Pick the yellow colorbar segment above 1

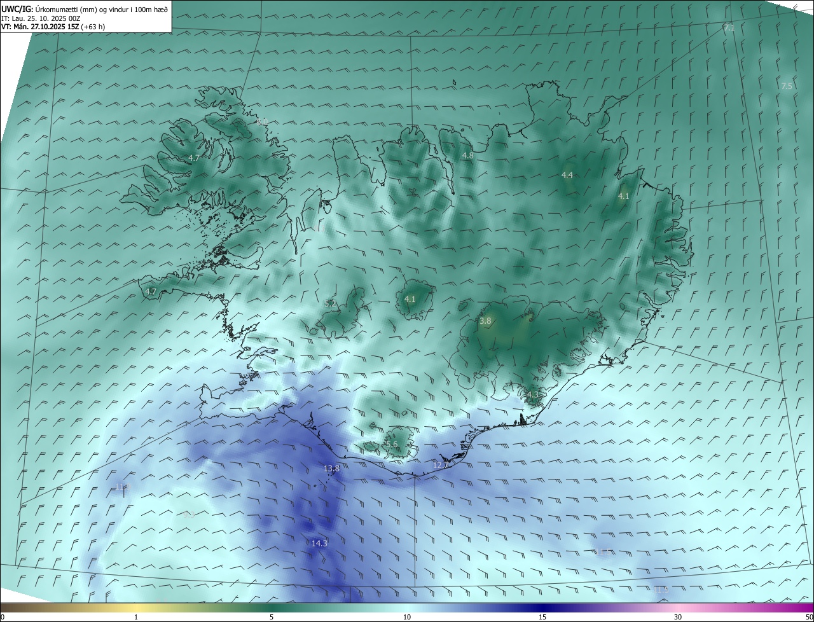point(136,607)
